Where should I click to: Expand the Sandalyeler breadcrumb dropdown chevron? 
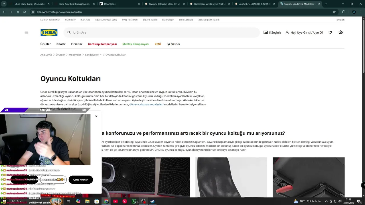(x=100, y=55)
